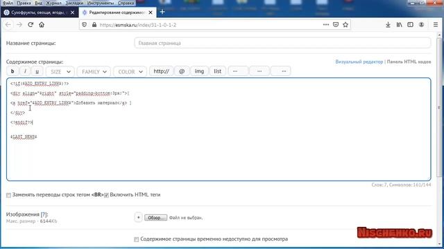Open the [?] help link for Изображения
Image resolution: width=444 pixels, height=249 pixels.
point(44,214)
